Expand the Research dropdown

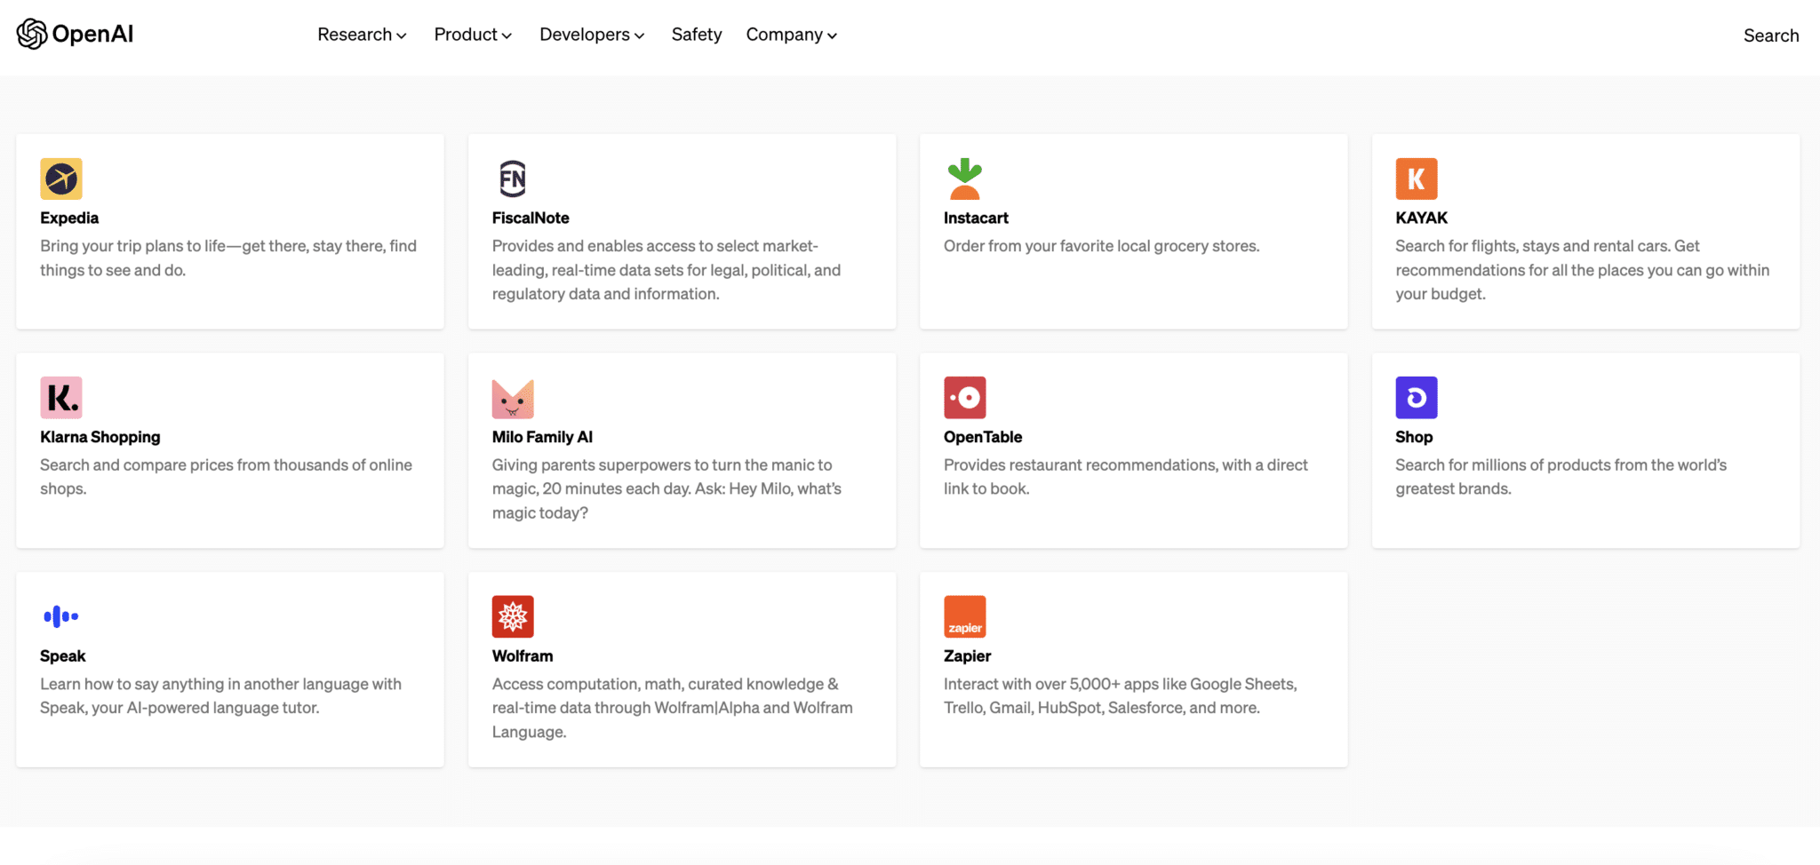click(361, 35)
